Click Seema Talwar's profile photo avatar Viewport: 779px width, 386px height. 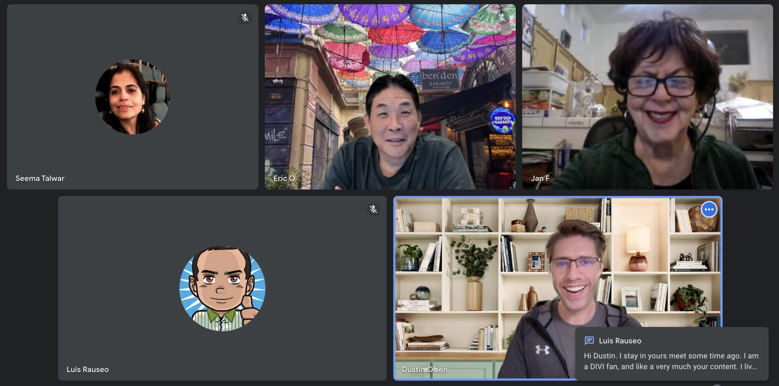[133, 97]
